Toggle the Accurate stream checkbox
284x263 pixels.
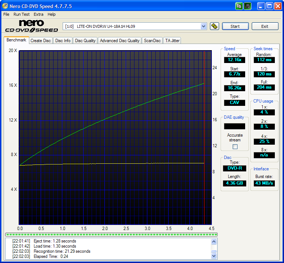(x=235, y=147)
